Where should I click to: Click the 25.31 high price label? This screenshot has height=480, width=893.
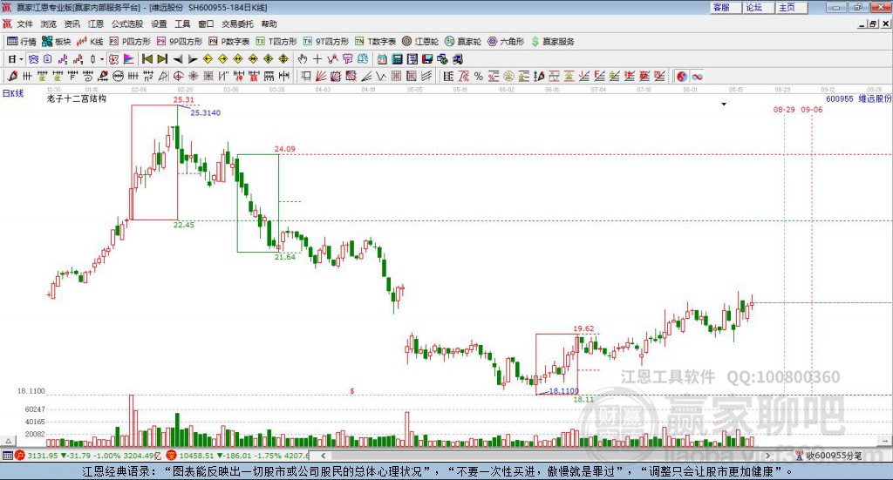point(184,100)
